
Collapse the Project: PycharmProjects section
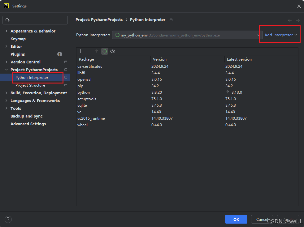[x=7, y=70]
